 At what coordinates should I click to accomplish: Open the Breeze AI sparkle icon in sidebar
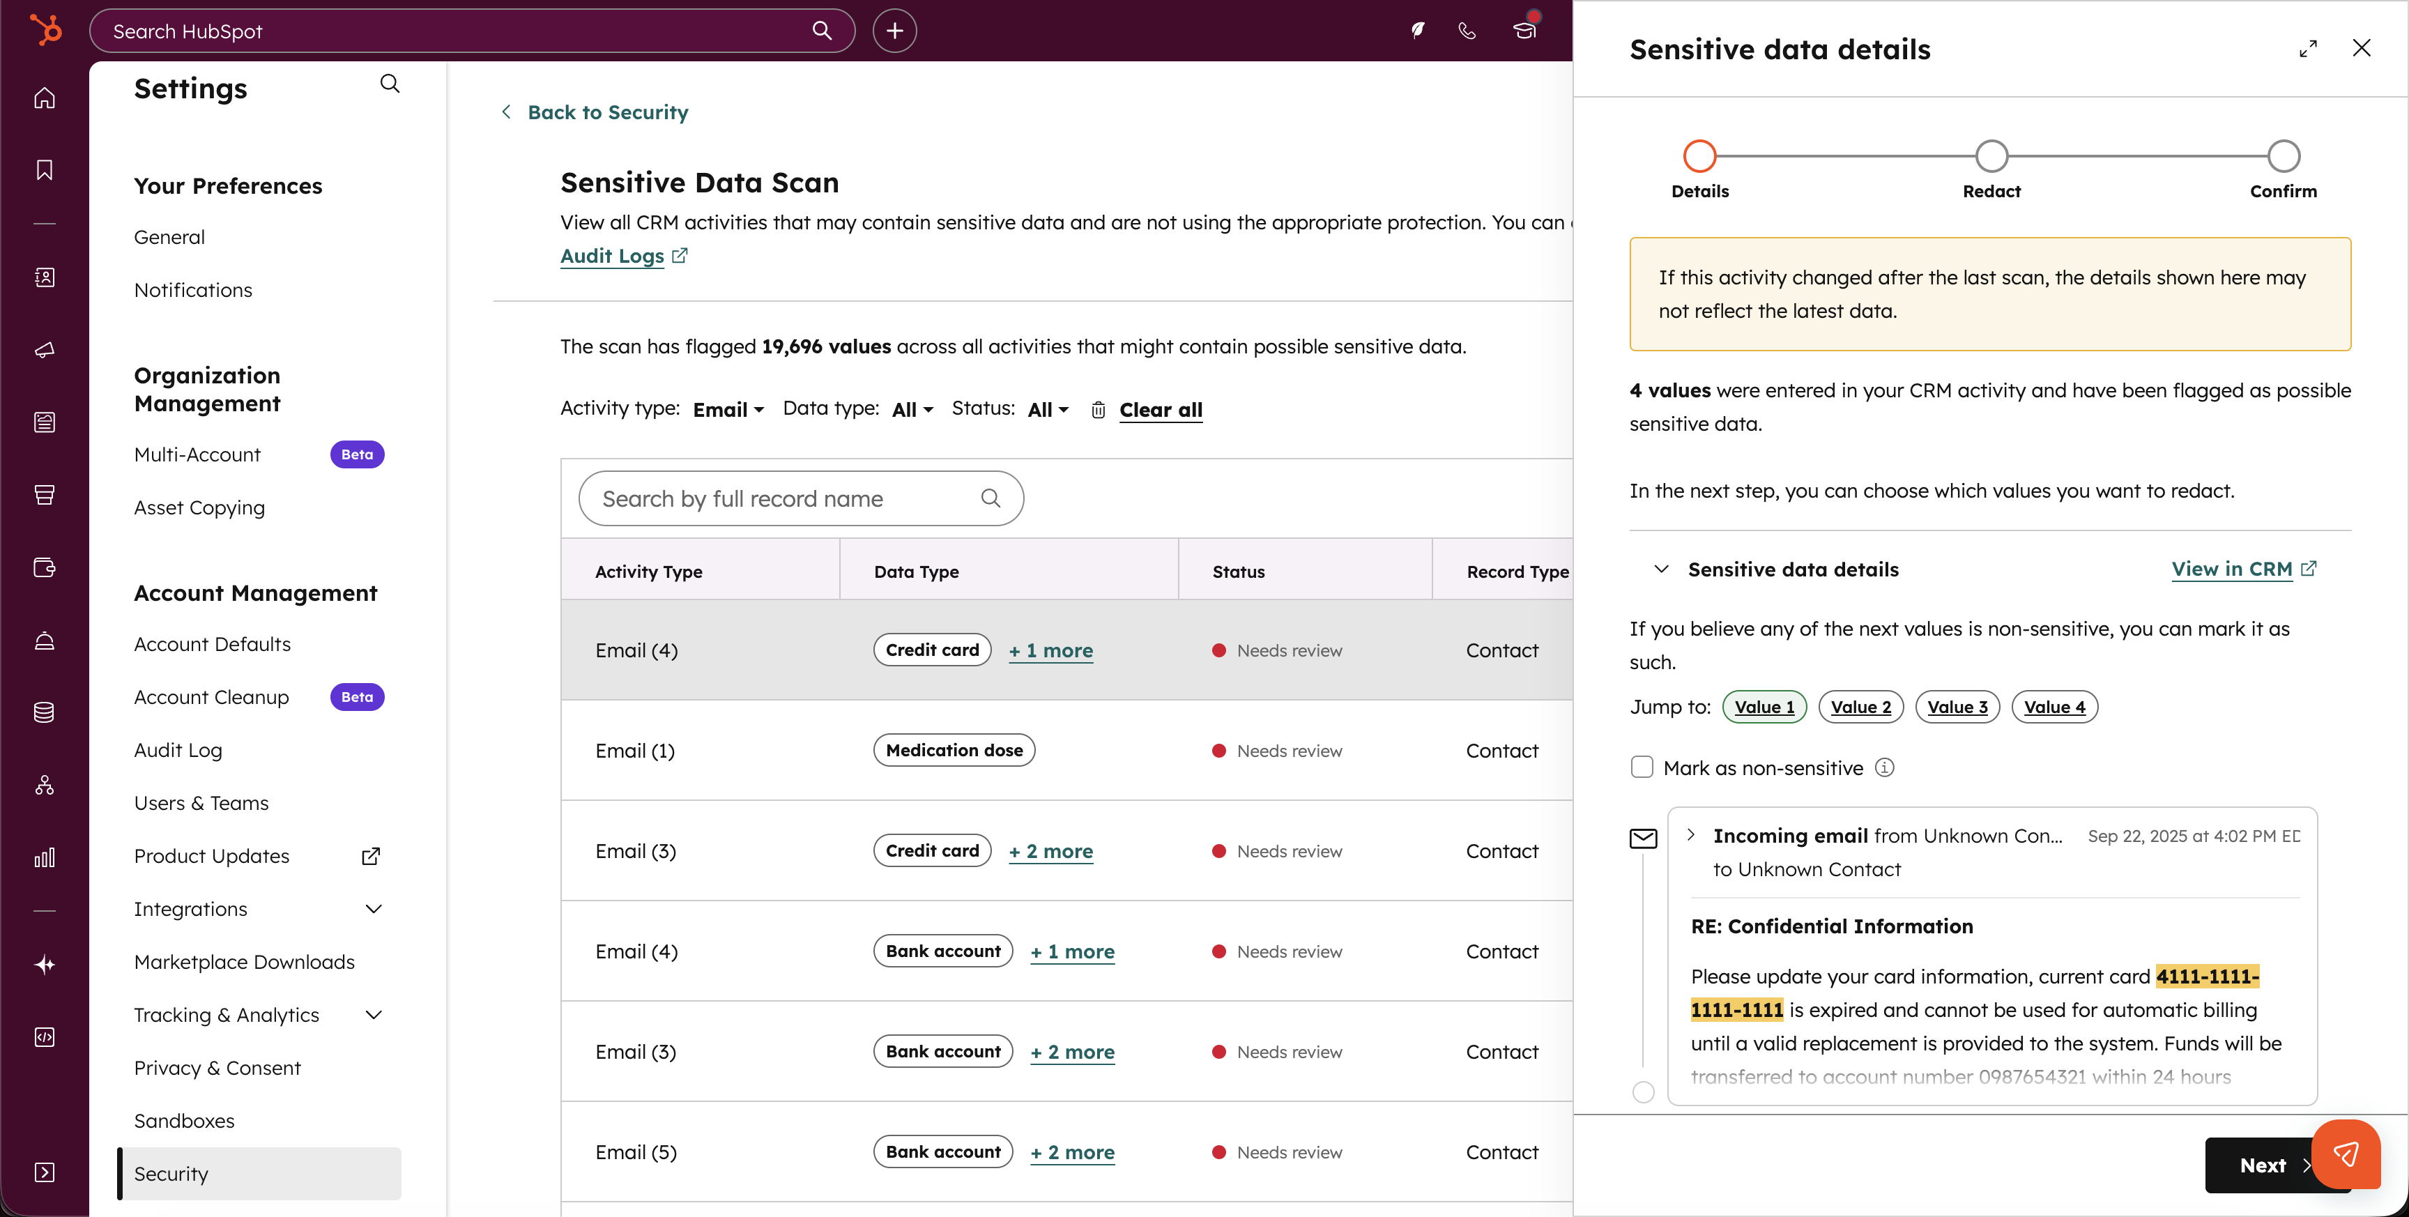[44, 965]
